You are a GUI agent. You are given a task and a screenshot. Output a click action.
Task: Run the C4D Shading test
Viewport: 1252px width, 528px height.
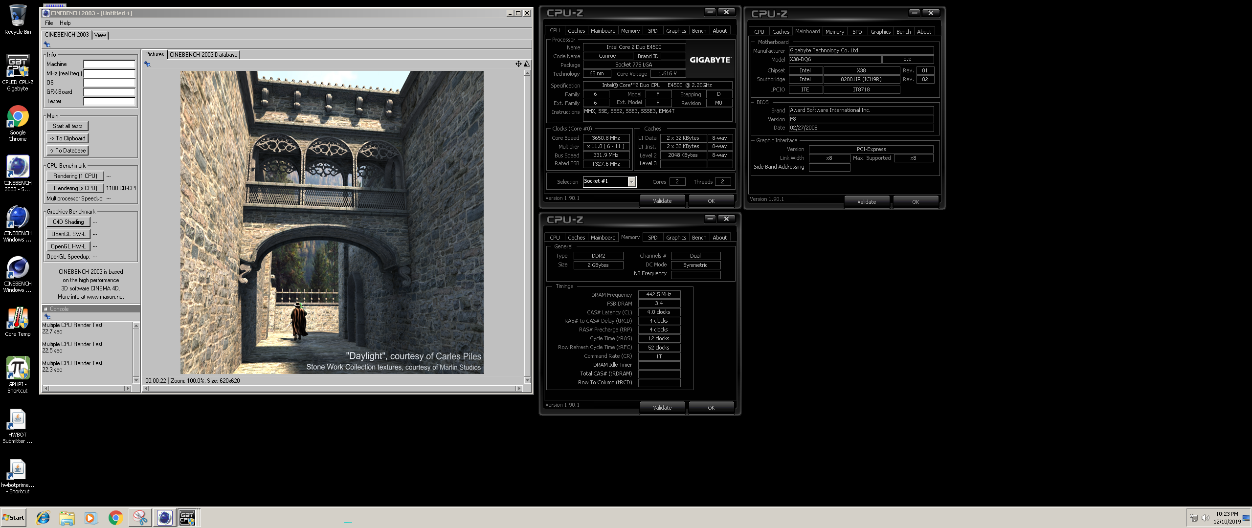(68, 222)
